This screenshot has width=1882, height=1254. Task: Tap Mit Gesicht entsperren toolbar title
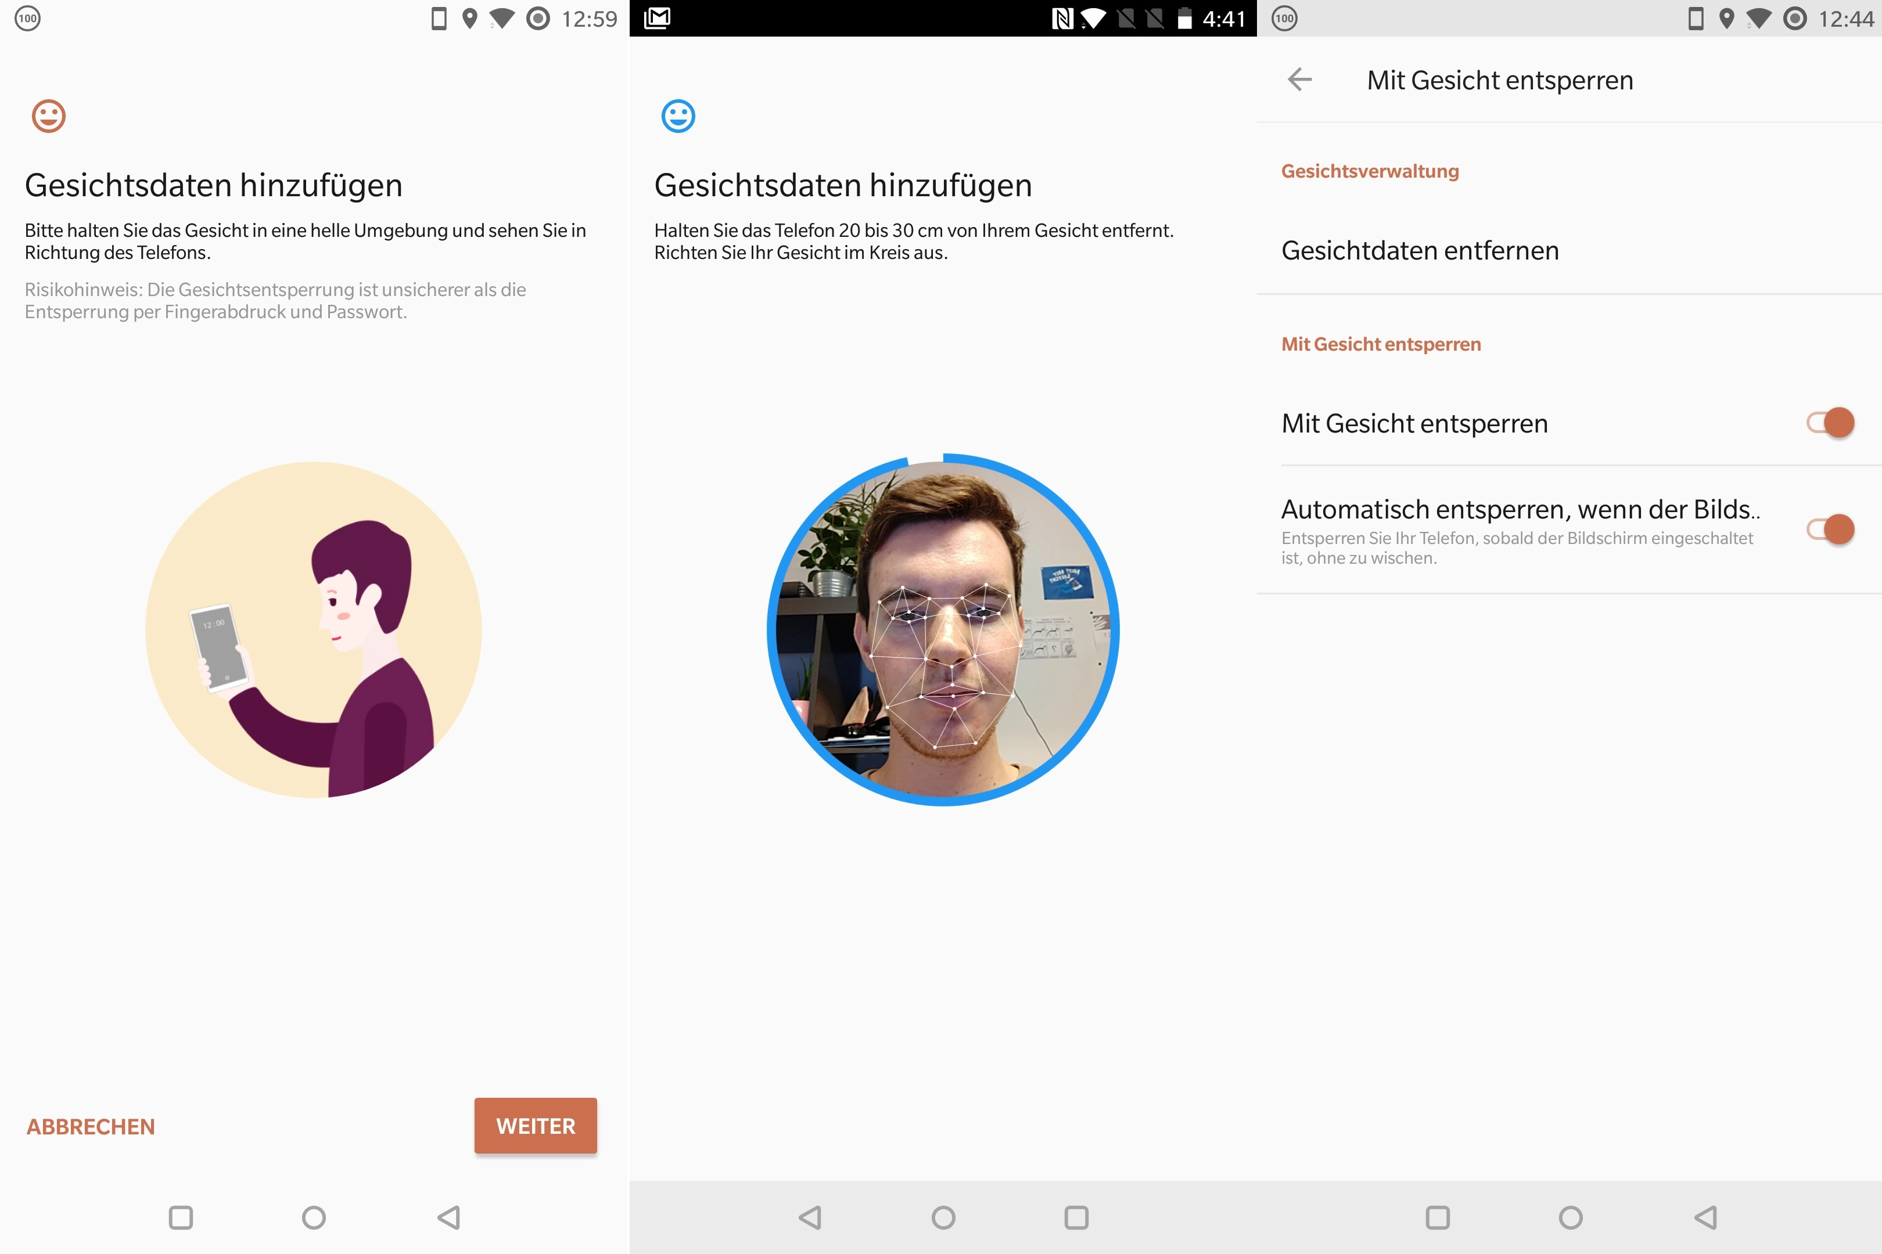pyautogui.click(x=1500, y=80)
